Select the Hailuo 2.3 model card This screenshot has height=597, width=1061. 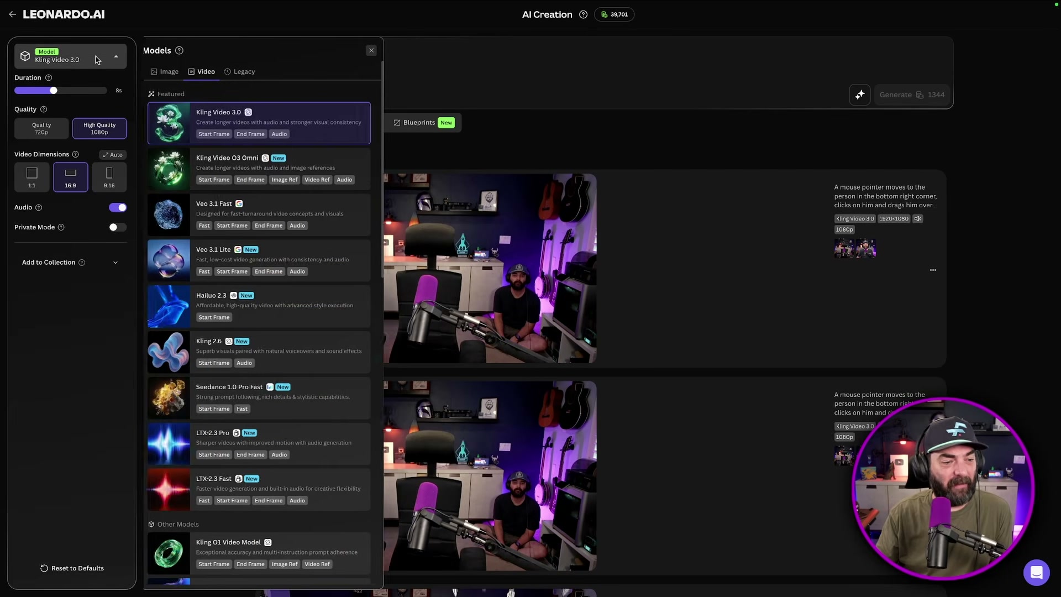(258, 306)
